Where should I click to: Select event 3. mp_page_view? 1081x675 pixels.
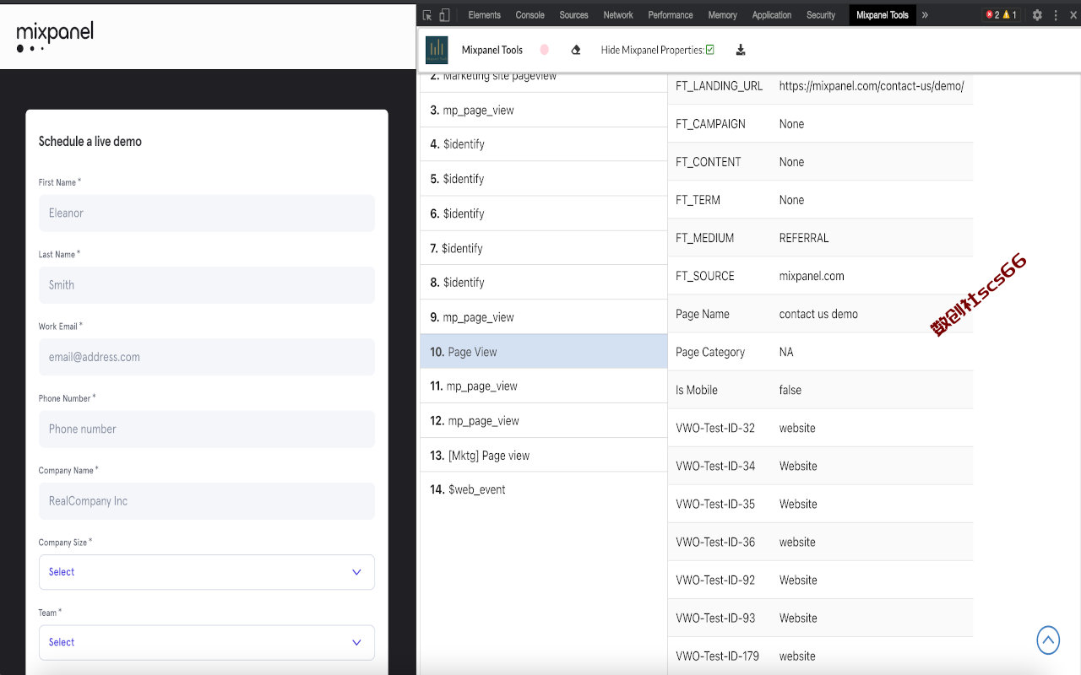pyautogui.click(x=544, y=110)
